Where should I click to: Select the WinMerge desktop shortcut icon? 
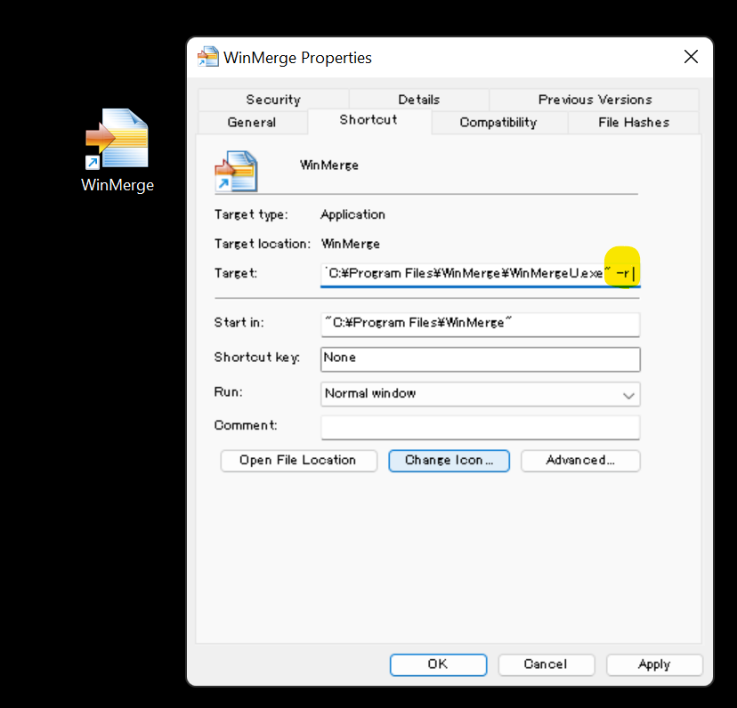(x=117, y=138)
